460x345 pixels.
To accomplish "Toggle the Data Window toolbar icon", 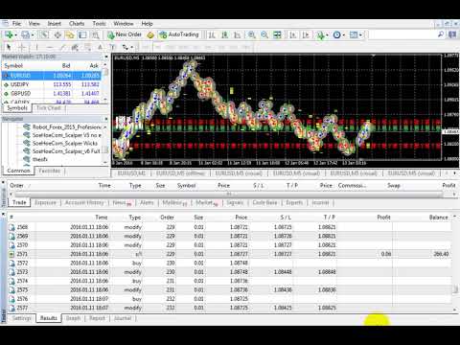I will [x=57, y=34].
